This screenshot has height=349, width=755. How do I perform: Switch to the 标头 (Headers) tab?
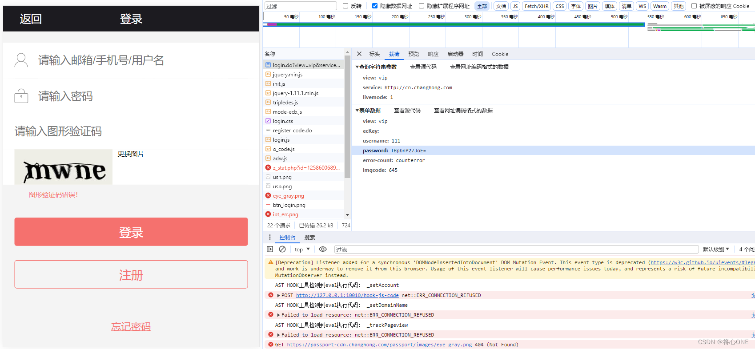(x=374, y=54)
